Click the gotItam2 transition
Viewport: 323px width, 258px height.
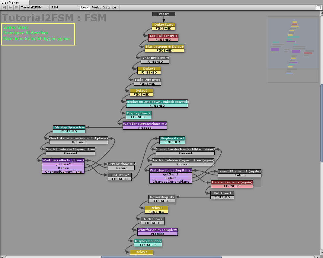pyautogui.click(x=63, y=164)
